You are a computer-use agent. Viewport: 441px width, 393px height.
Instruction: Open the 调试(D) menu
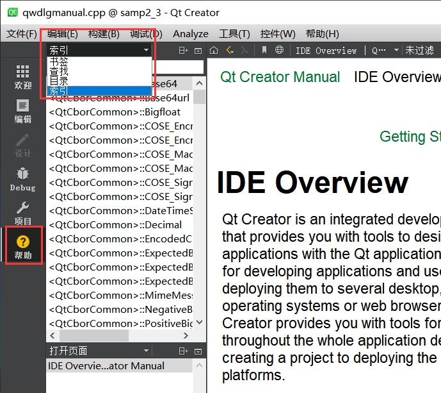(x=146, y=34)
